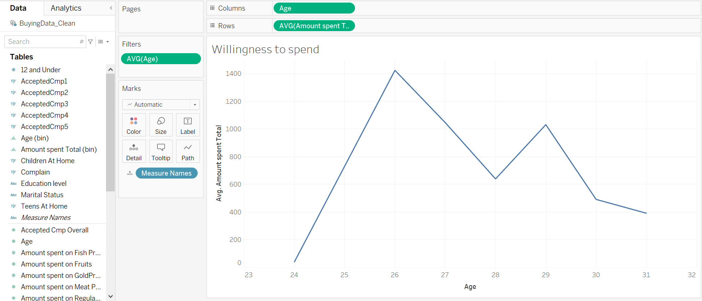Collapse the side pane with the chevron
This screenshot has height=301, width=702.
point(111,8)
